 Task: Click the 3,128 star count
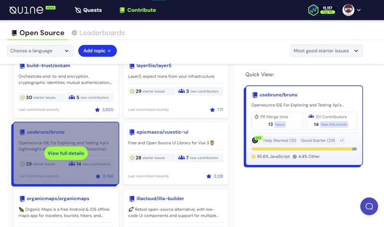(x=218, y=176)
